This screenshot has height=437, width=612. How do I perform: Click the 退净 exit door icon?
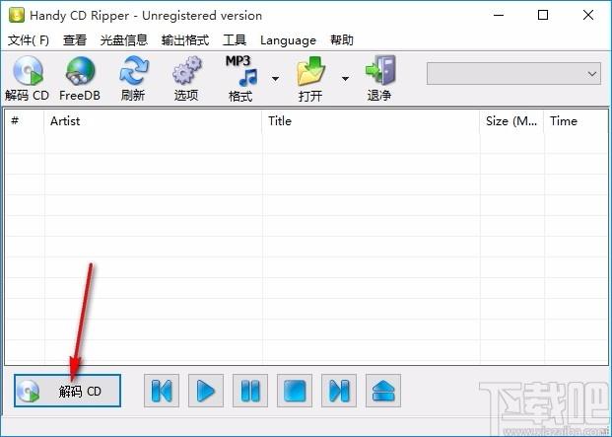click(x=379, y=79)
